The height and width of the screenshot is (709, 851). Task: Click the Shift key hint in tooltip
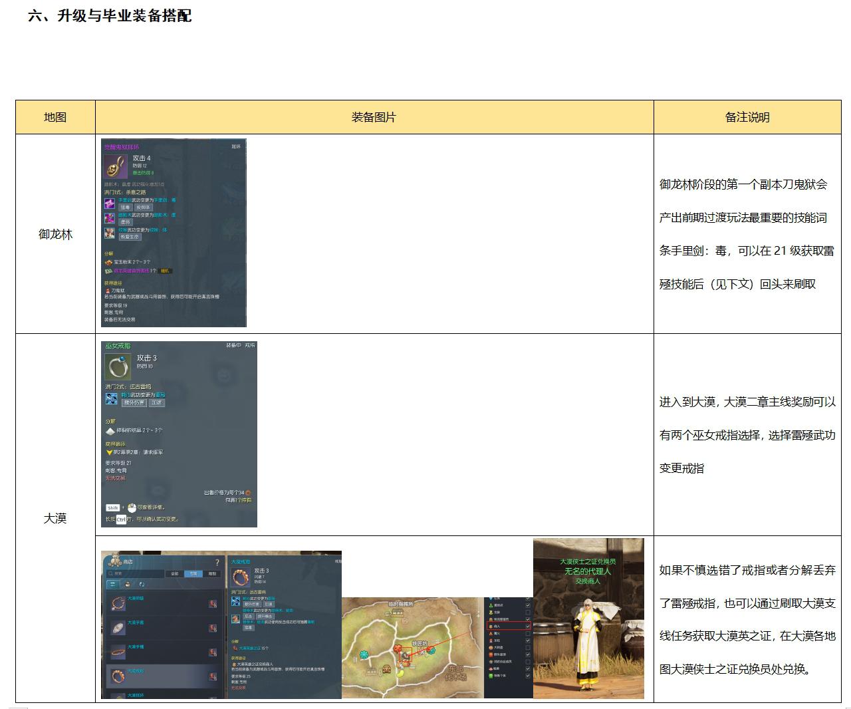(x=113, y=508)
